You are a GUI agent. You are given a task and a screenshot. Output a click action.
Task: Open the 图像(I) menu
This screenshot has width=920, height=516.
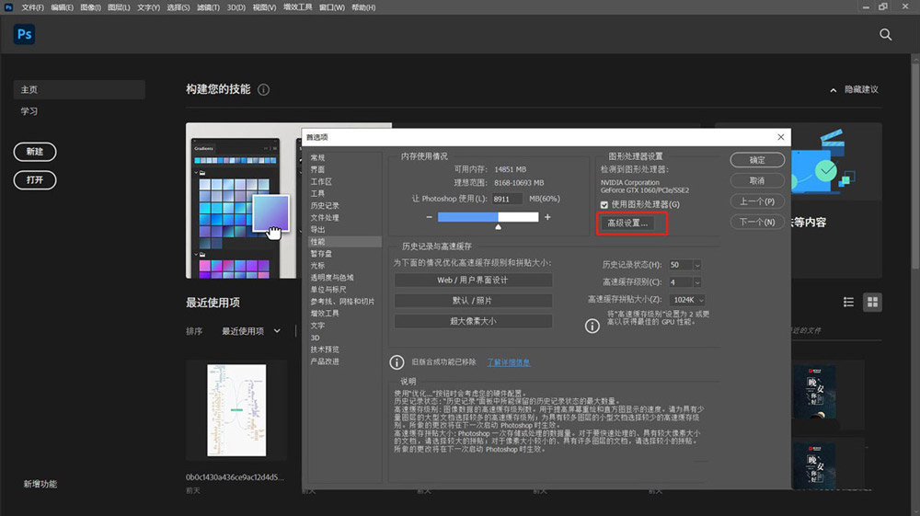pos(90,7)
